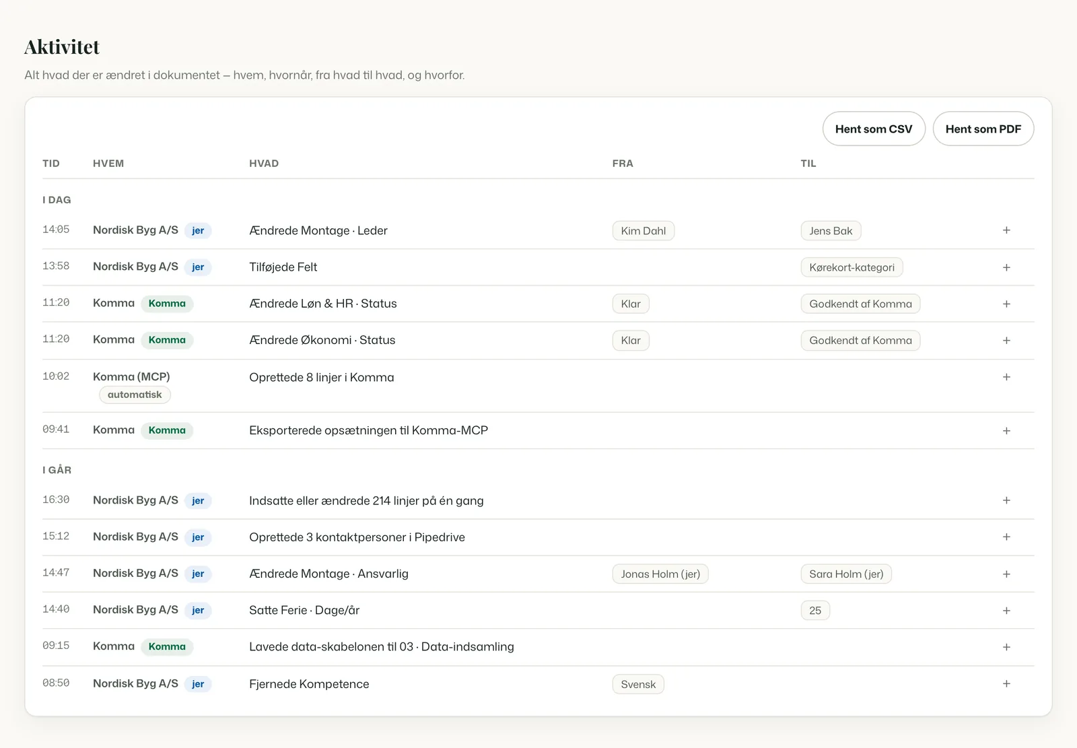This screenshot has height=748, width=1077.
Task: Expand the Ændrede Løn & HR · Status row
Action: (1006, 304)
